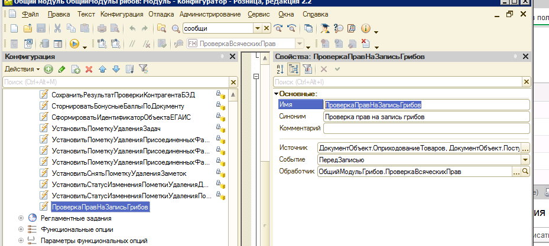The height and width of the screenshot is (246, 549).
Task: Click the yellow info icon in toolbar
Action: tap(366, 28)
